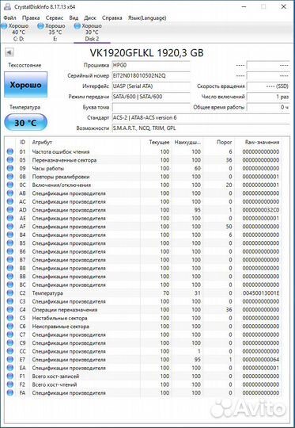Viewport: 295px width, 428px height.
Task: Click the 30 °C temperature button
Action: click(x=25, y=123)
